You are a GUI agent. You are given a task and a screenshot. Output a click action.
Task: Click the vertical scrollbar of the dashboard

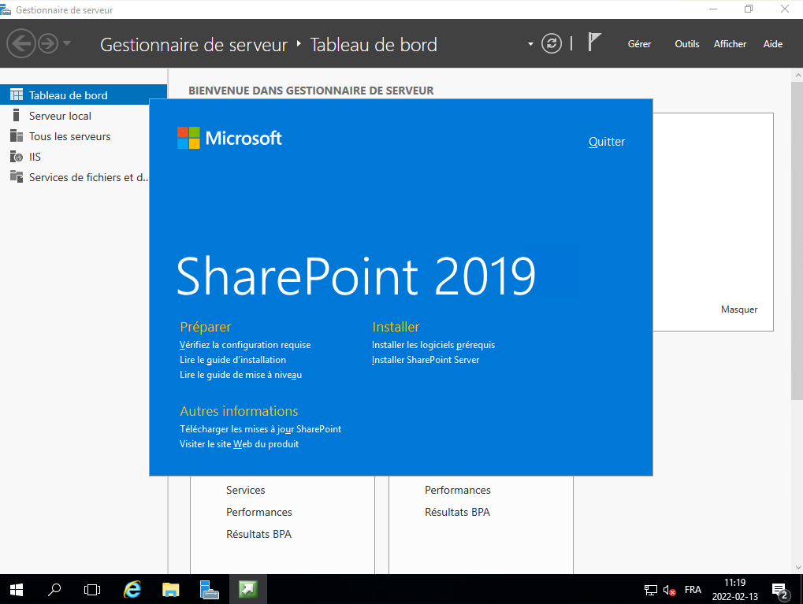click(x=797, y=241)
